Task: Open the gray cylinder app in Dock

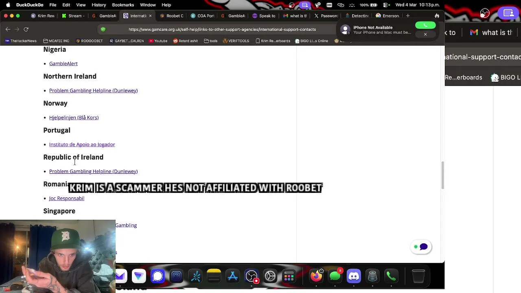Action: pyautogui.click(x=372, y=276)
